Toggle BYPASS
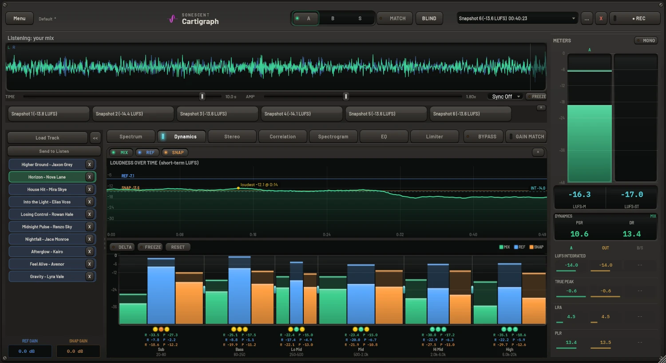The image size is (666, 363). pyautogui.click(x=483, y=136)
